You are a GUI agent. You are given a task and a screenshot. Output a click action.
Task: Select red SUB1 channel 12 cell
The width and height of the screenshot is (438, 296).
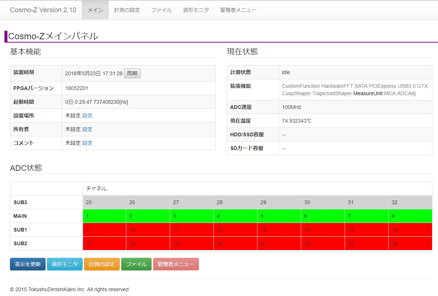[x=235, y=230]
